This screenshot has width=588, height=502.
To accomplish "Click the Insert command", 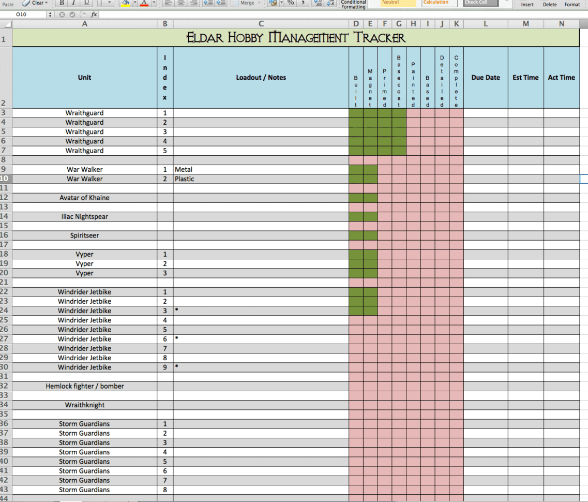I will 527,4.
